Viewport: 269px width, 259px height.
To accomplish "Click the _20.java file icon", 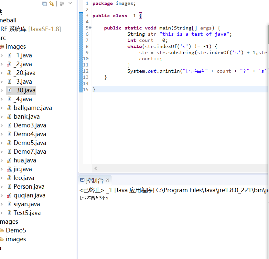I will 9,73.
